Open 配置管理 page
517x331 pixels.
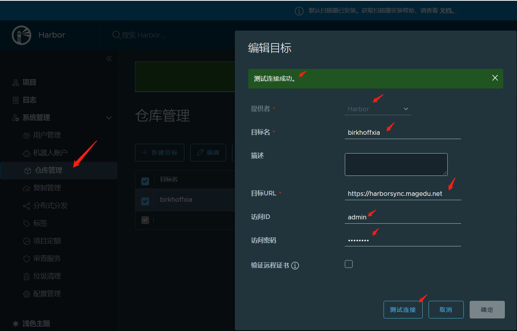47,294
